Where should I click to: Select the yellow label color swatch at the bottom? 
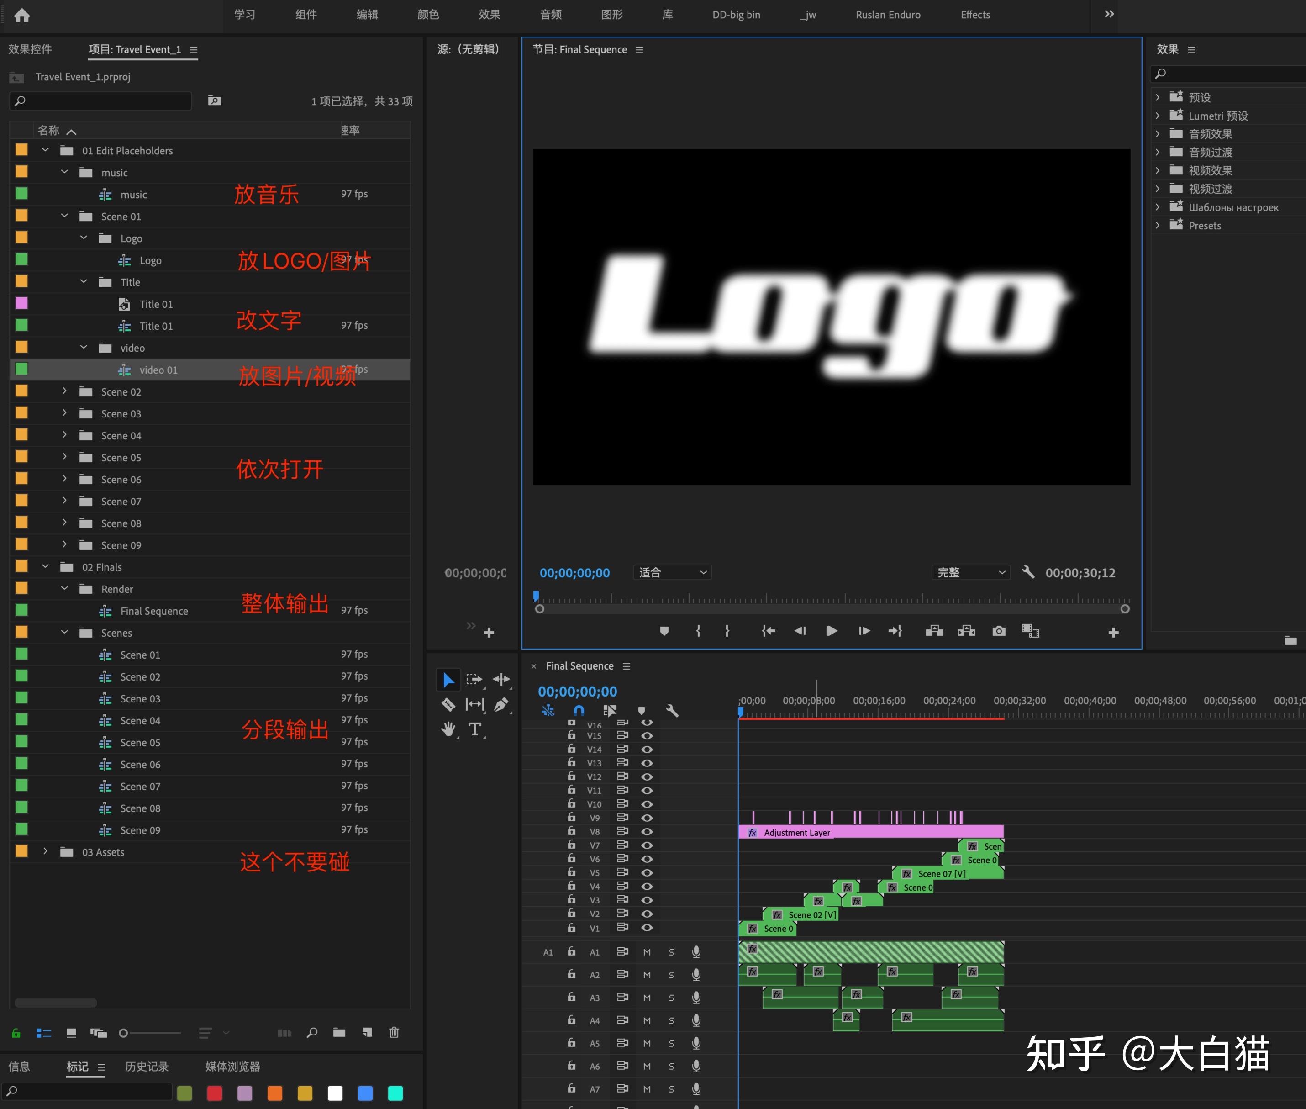(305, 1093)
